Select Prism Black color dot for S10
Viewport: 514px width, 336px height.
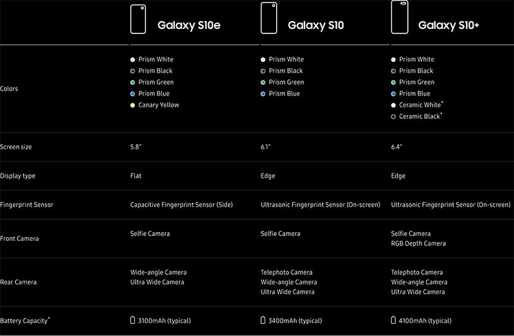[x=263, y=71]
